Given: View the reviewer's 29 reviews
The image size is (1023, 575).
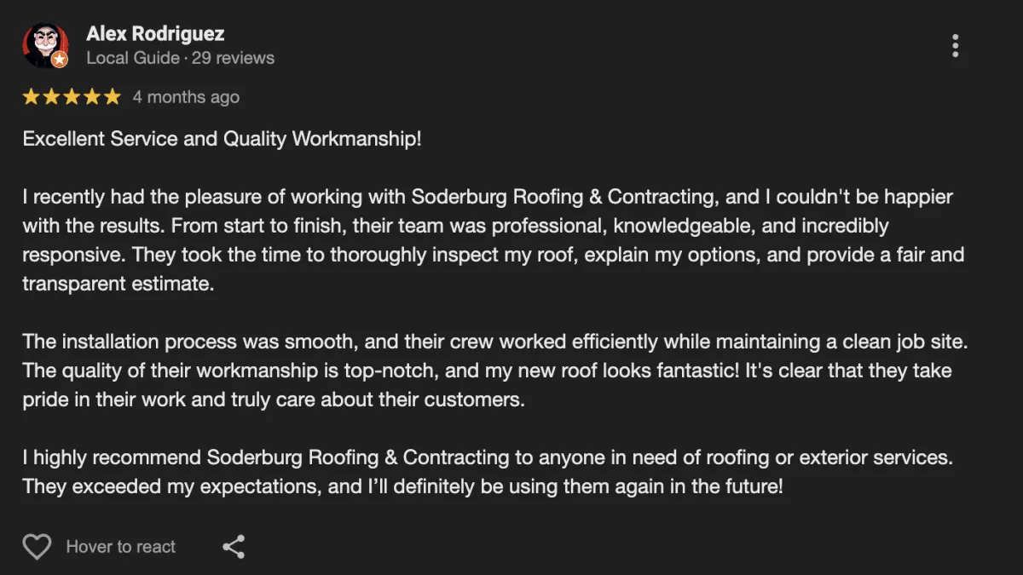Looking at the screenshot, I should click(x=234, y=58).
